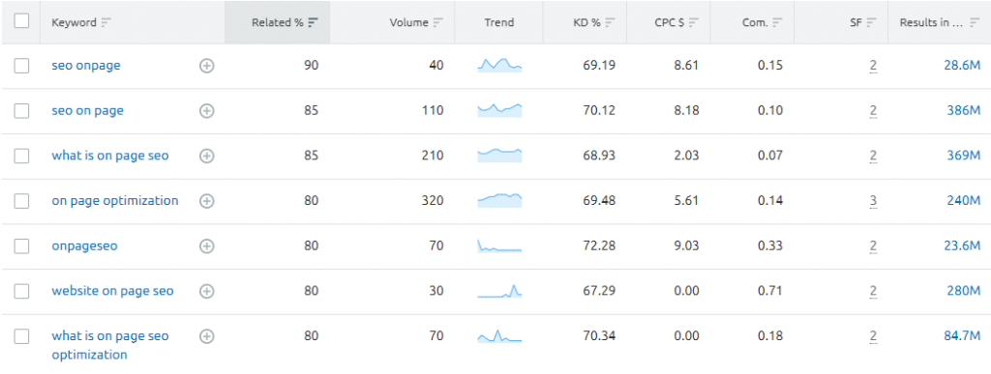This screenshot has height=374, width=991.
Task: Open the 'on page optimization' keyword link
Action: click(x=115, y=201)
